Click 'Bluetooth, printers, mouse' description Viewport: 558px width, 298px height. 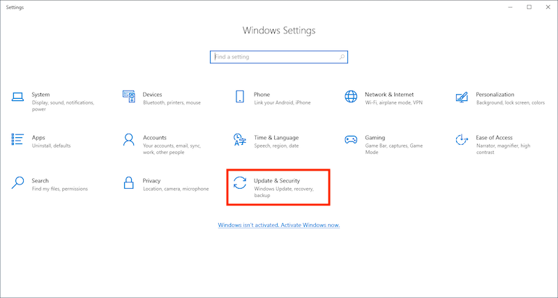click(x=172, y=102)
